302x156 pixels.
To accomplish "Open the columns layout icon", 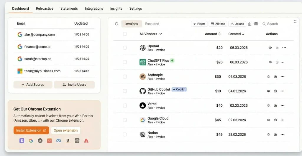I will coord(256,24).
